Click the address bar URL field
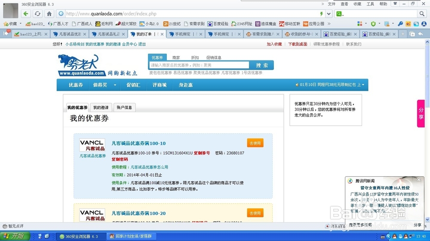The width and height of the screenshot is (430, 241). pyautogui.click(x=192, y=14)
